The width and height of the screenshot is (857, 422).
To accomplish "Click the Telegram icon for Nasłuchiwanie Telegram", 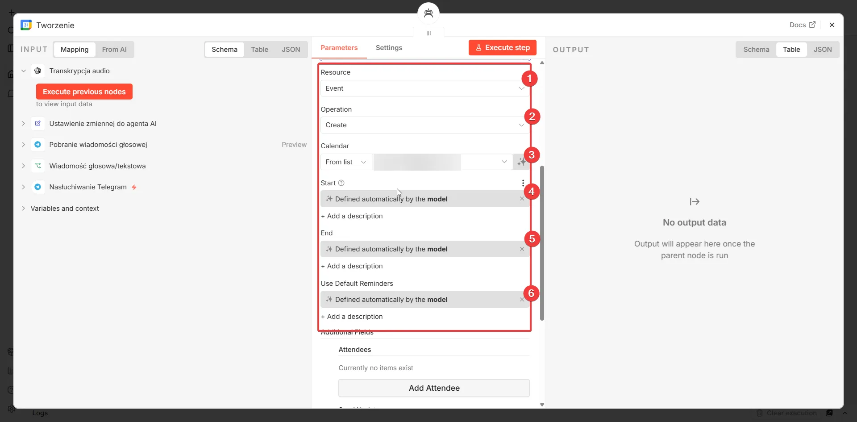I will [x=38, y=187].
